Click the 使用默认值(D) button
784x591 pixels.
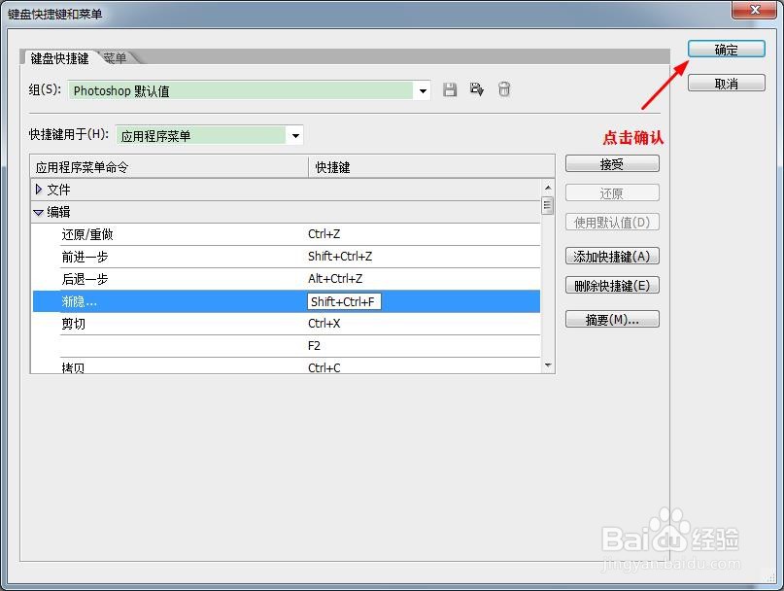[612, 222]
